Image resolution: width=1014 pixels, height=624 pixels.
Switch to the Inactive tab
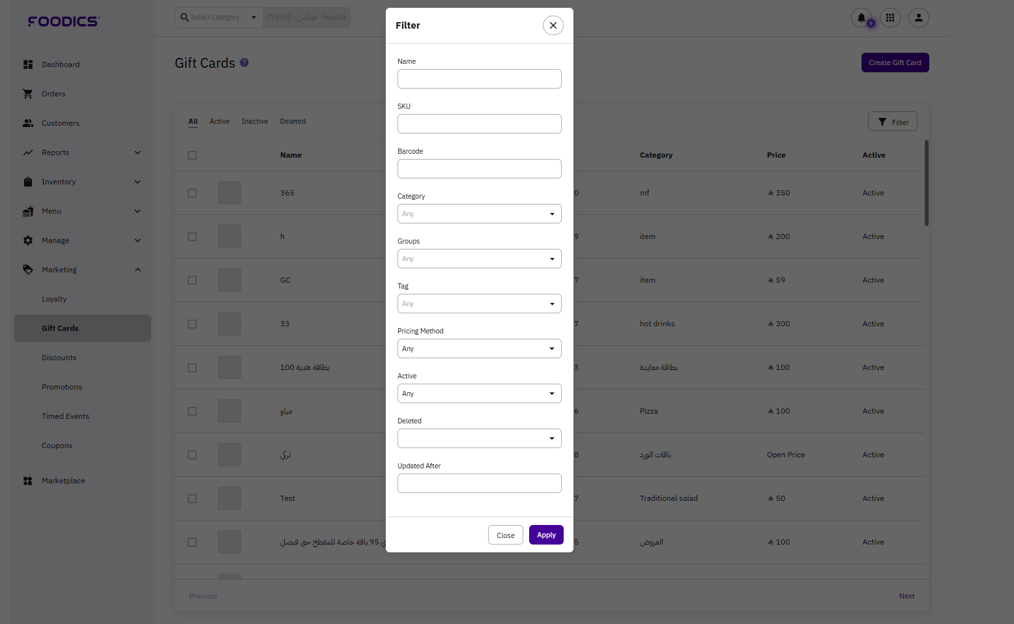(x=254, y=122)
